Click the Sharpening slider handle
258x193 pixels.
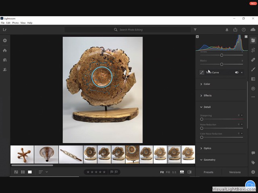[202, 119]
